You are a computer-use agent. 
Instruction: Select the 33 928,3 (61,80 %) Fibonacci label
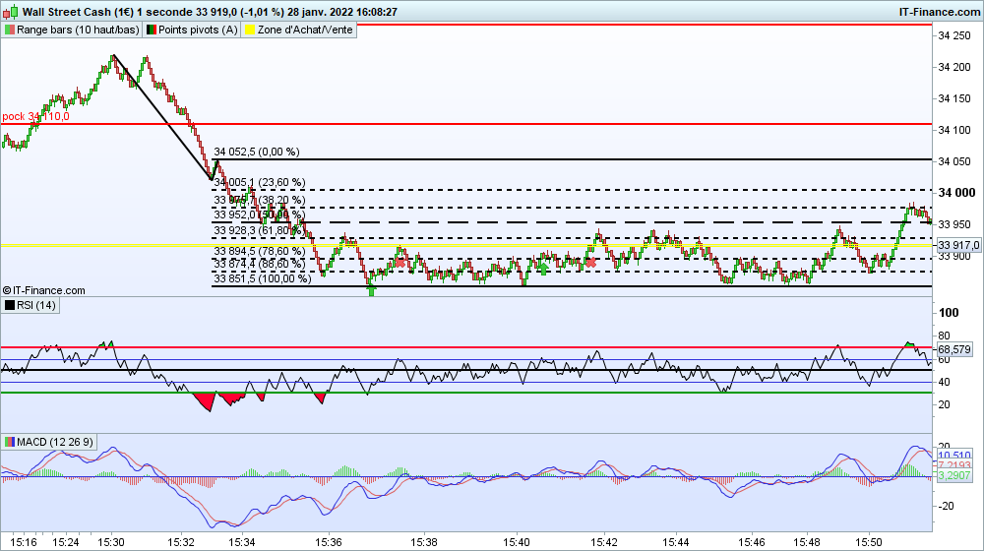point(260,231)
